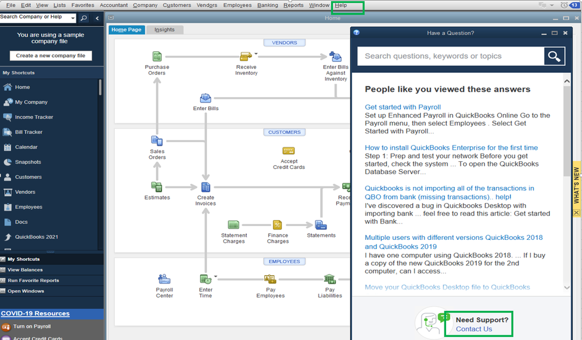Click the Enter Bills icon
Viewport: 582px width, 340px height.
pos(205,98)
